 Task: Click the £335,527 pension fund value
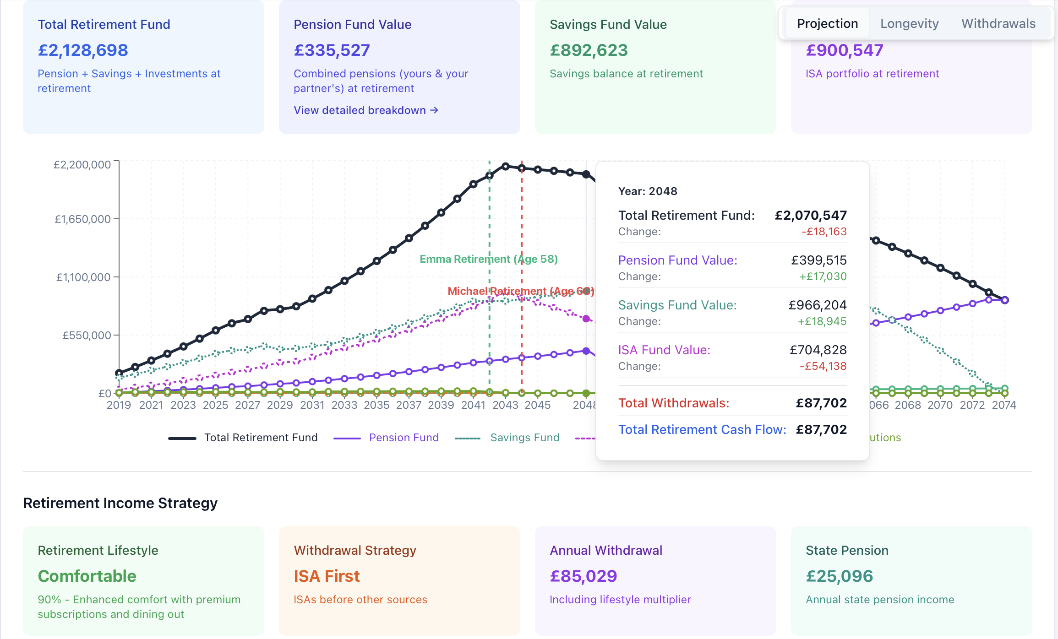(332, 50)
